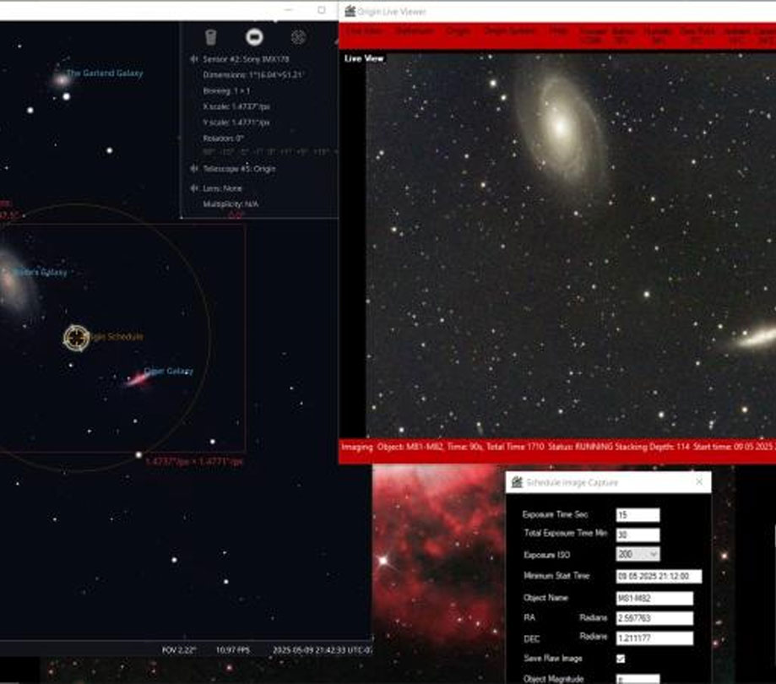776x684 pixels.
Task: Click the trash icon in the top toolbar
Action: coord(209,37)
